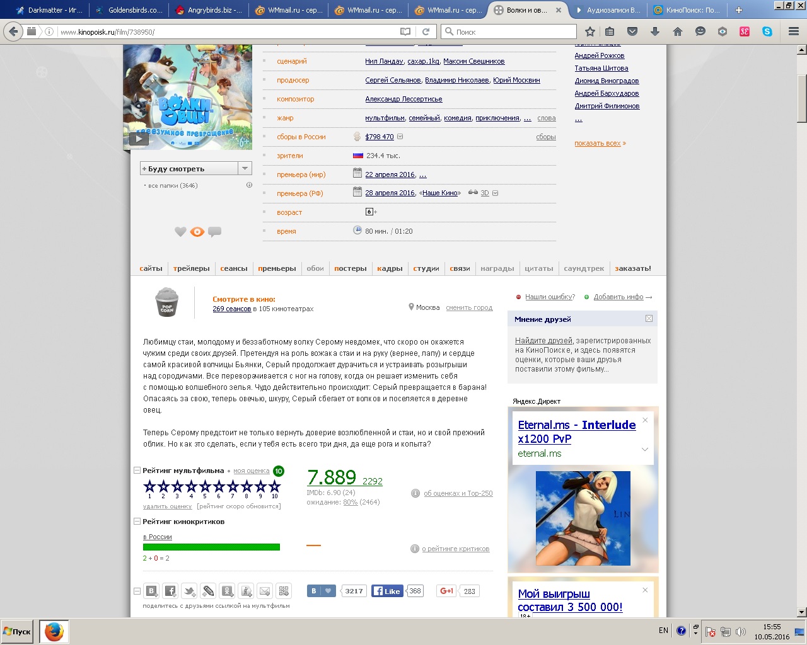Rate the film 7 stars
The height and width of the screenshot is (645, 807).
233,486
